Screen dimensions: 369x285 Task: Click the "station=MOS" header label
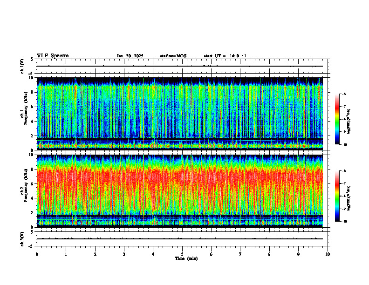173,56
